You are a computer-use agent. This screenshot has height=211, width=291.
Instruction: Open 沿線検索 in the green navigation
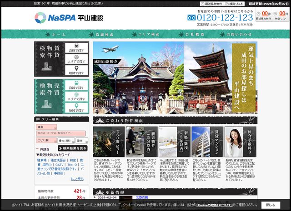(101, 34)
